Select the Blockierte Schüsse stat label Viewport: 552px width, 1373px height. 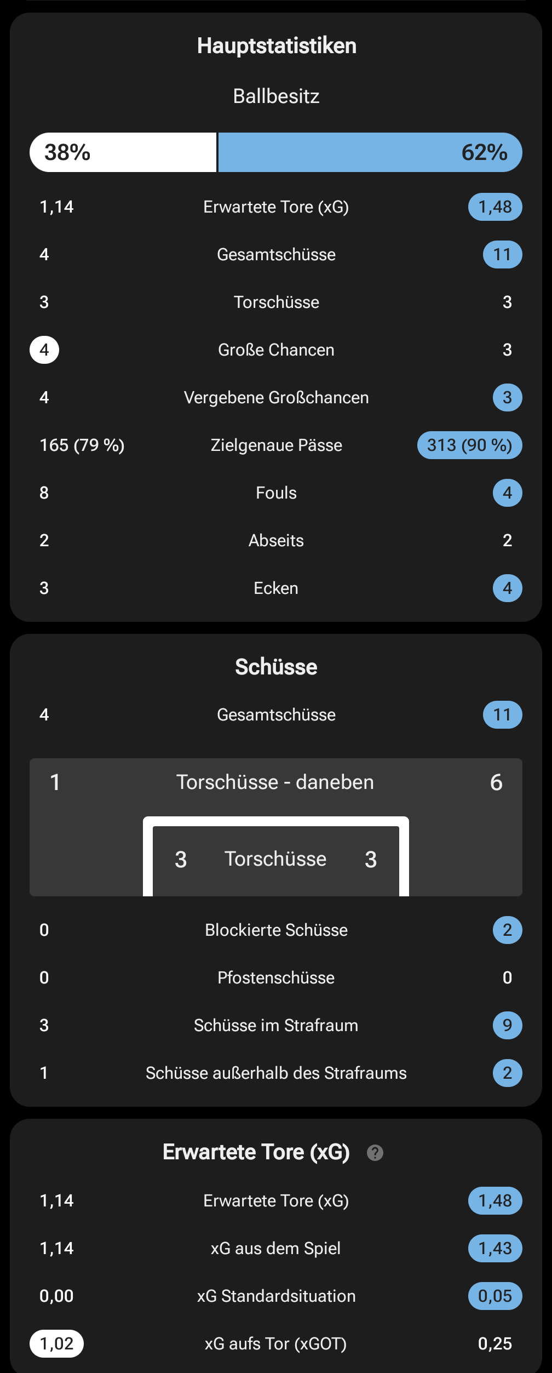[x=276, y=930]
